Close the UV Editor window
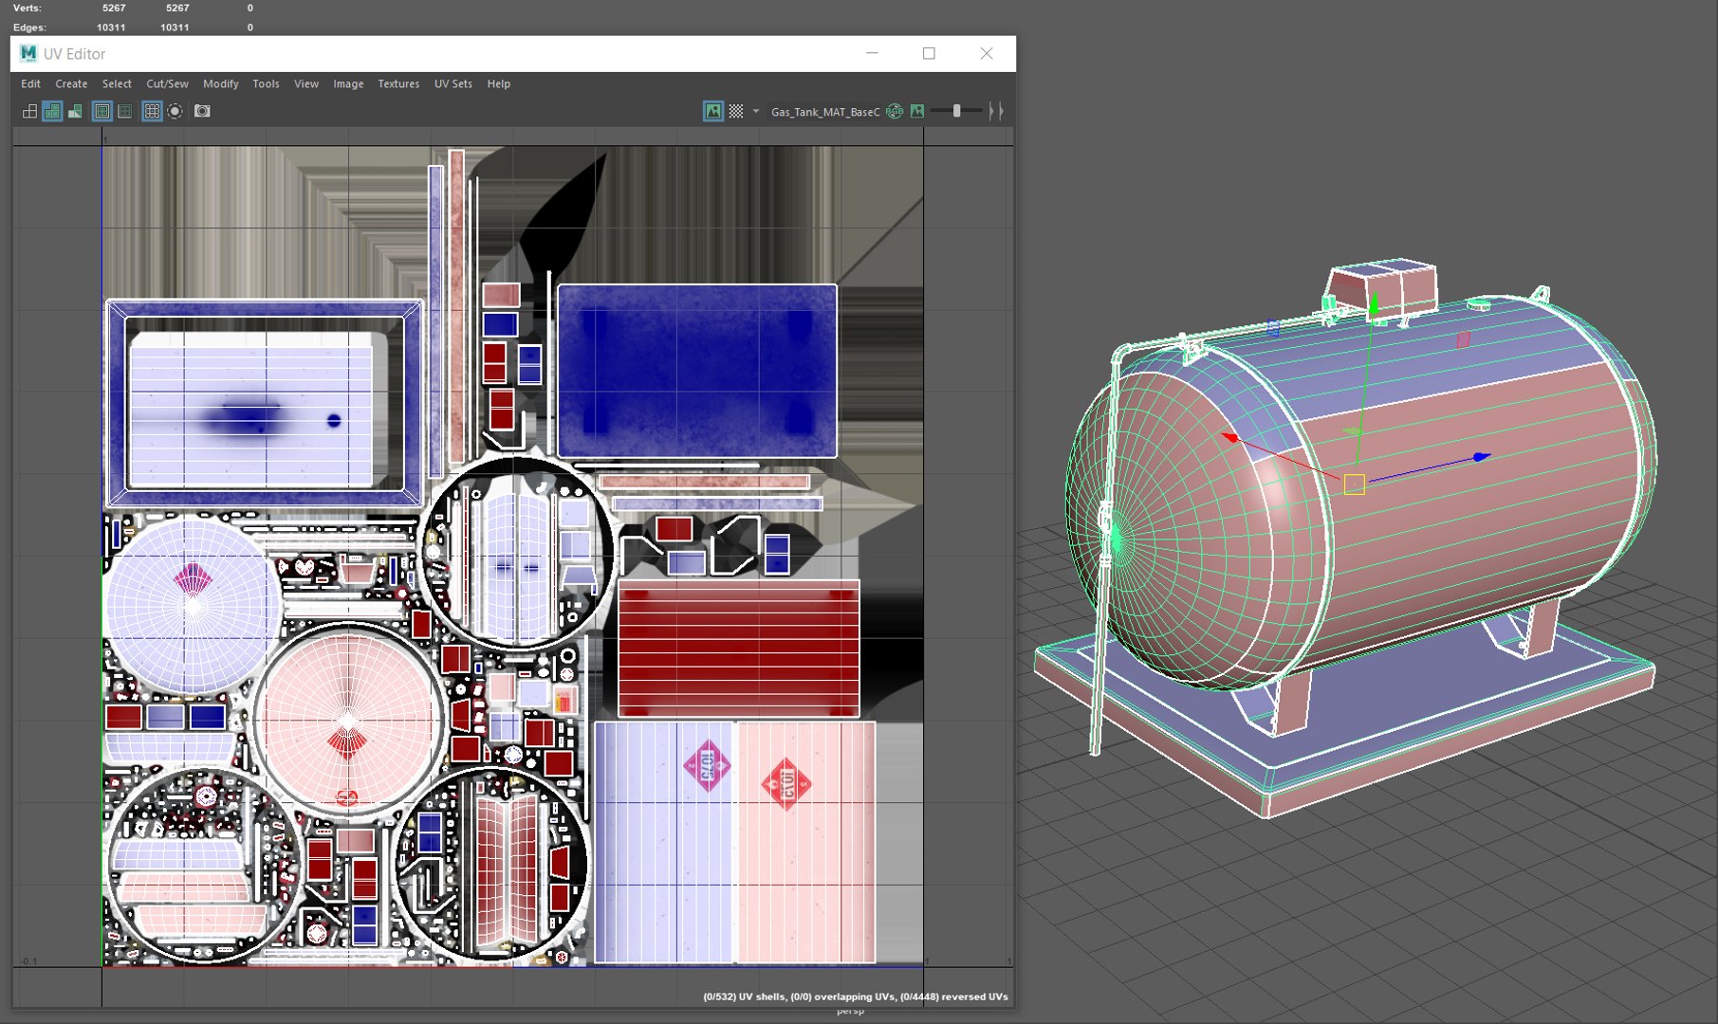The image size is (1718, 1024). 987,53
